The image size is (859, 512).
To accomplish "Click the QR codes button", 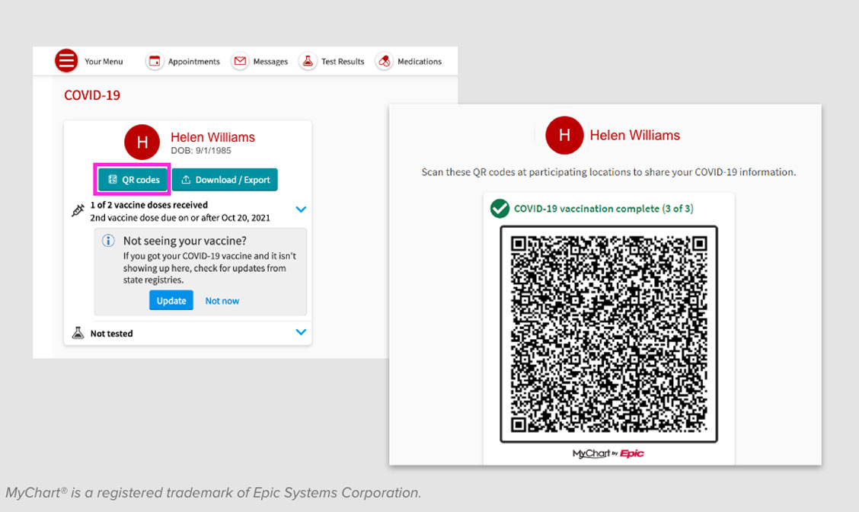I will (x=133, y=179).
